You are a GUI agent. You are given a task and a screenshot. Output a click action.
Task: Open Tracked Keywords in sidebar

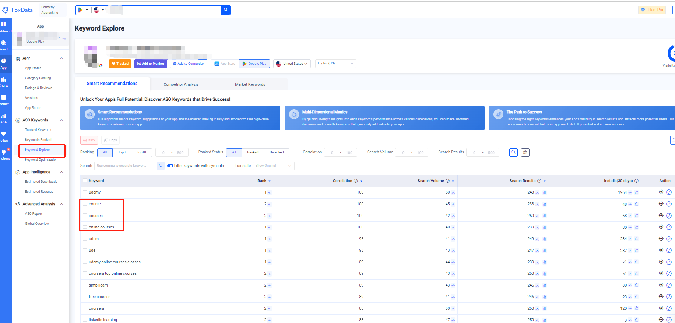tap(39, 130)
